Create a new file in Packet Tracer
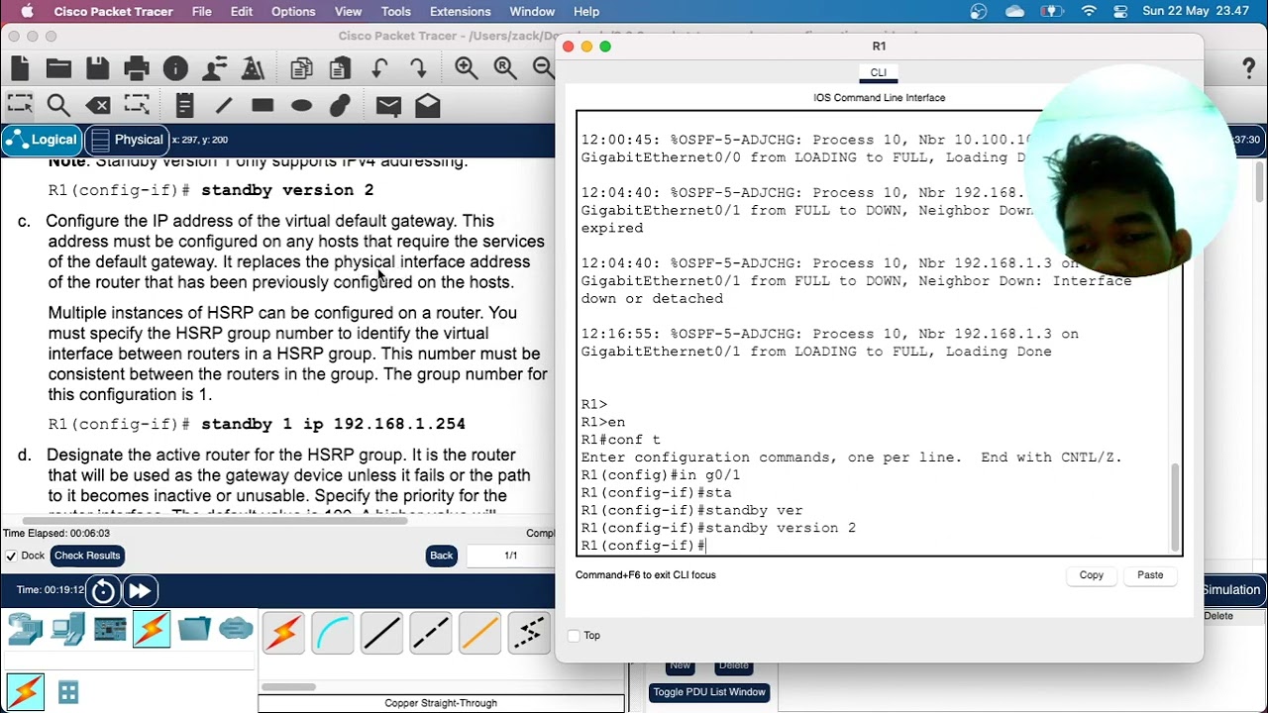Screen dimensions: 1268x713 pyautogui.click(x=21, y=68)
